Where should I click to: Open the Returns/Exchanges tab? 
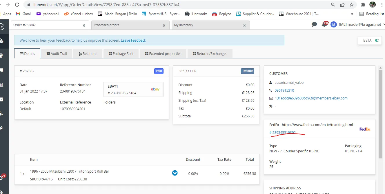pos(210,53)
